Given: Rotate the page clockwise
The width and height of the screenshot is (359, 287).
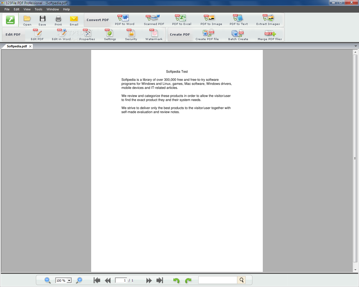Looking at the screenshot, I should (188, 280).
